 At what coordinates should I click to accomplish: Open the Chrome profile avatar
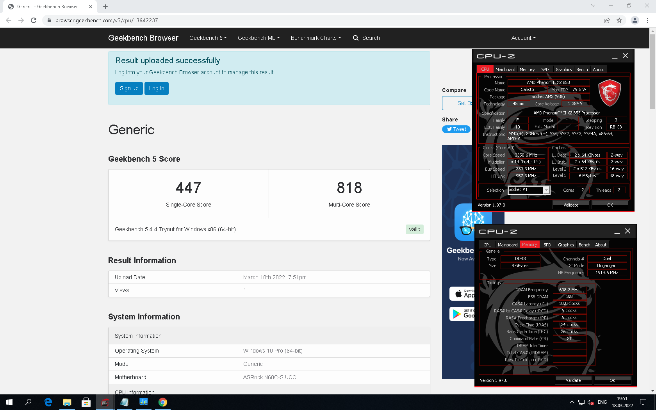tap(635, 20)
